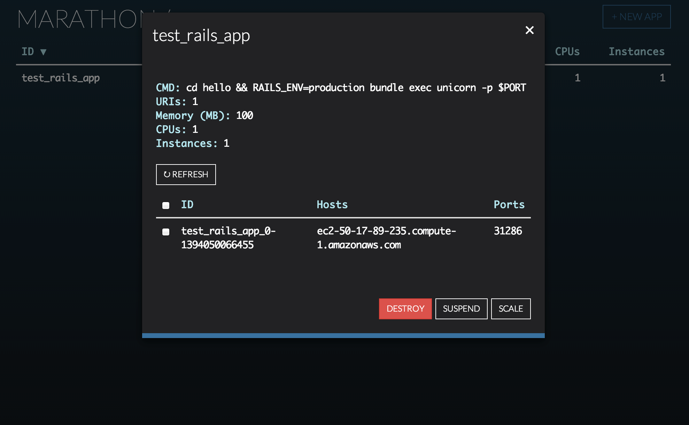Check the test_rails_app_0 task row checkbox
This screenshot has width=689, height=425.
166,232
